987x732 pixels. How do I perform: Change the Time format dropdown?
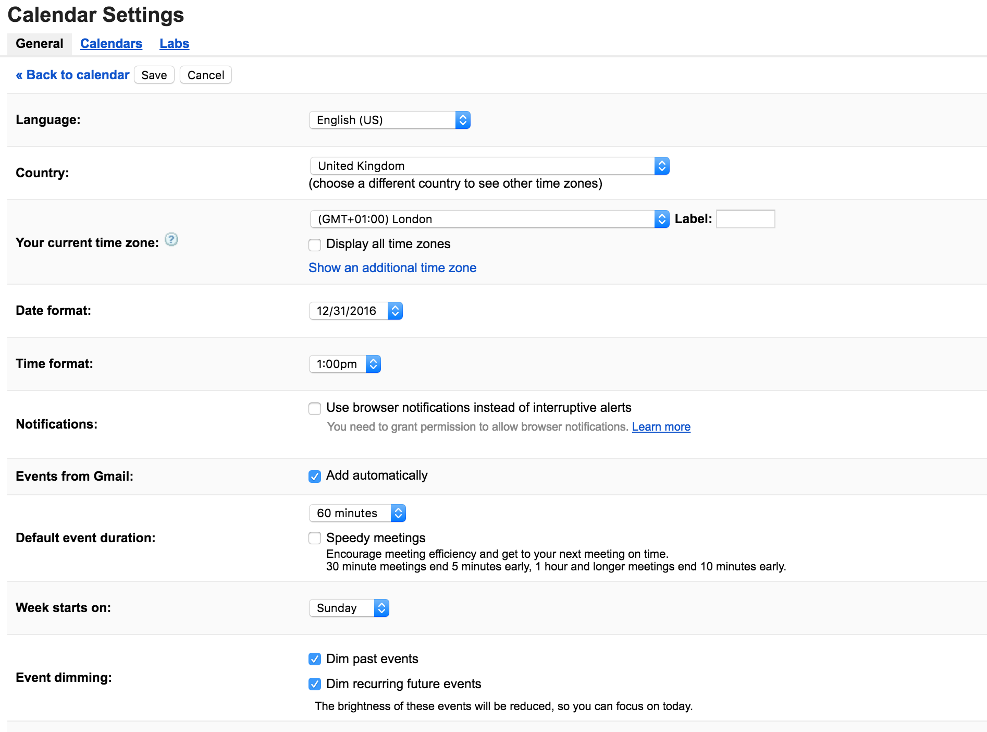pyautogui.click(x=345, y=364)
